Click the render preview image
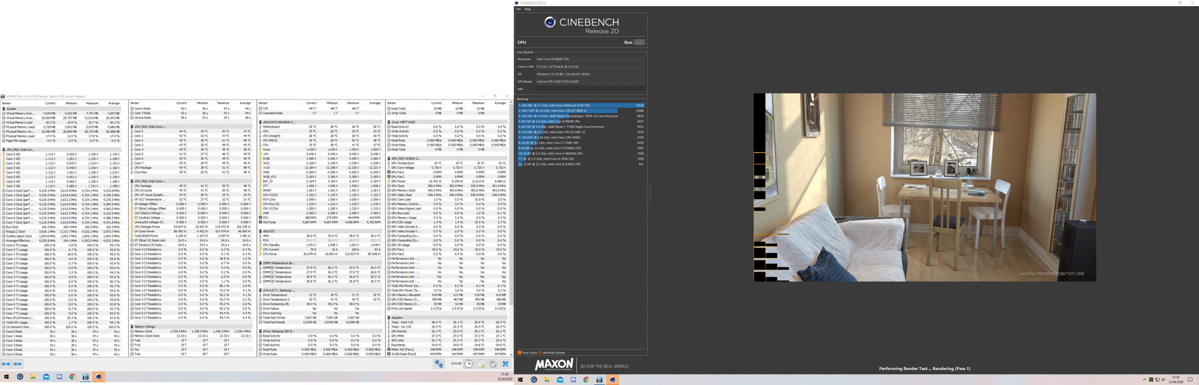The image size is (1199, 385). point(924,187)
